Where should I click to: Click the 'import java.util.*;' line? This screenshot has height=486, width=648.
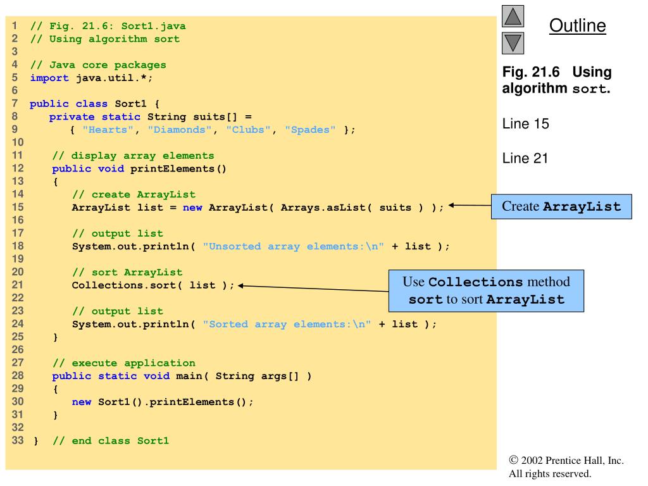(91, 78)
